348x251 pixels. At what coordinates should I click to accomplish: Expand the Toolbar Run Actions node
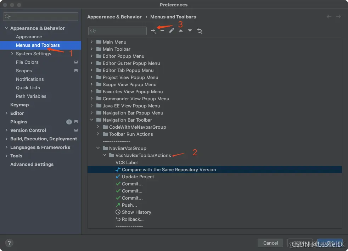tap(98, 134)
